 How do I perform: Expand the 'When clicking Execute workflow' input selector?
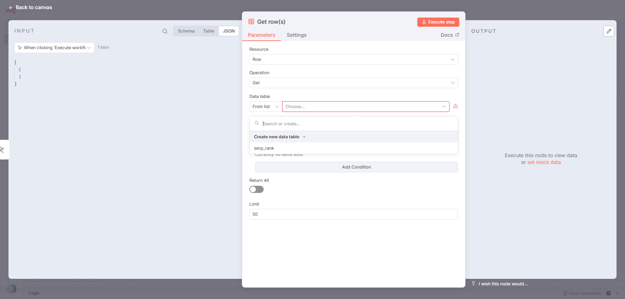(x=54, y=48)
